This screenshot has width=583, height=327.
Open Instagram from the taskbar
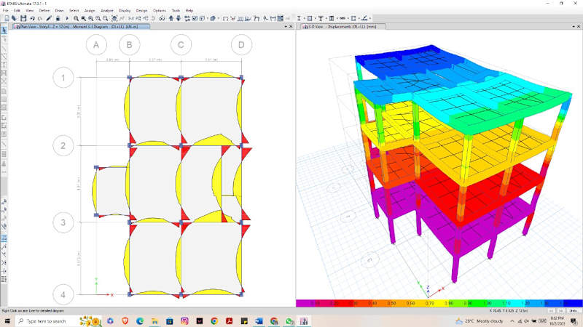[x=184, y=321]
